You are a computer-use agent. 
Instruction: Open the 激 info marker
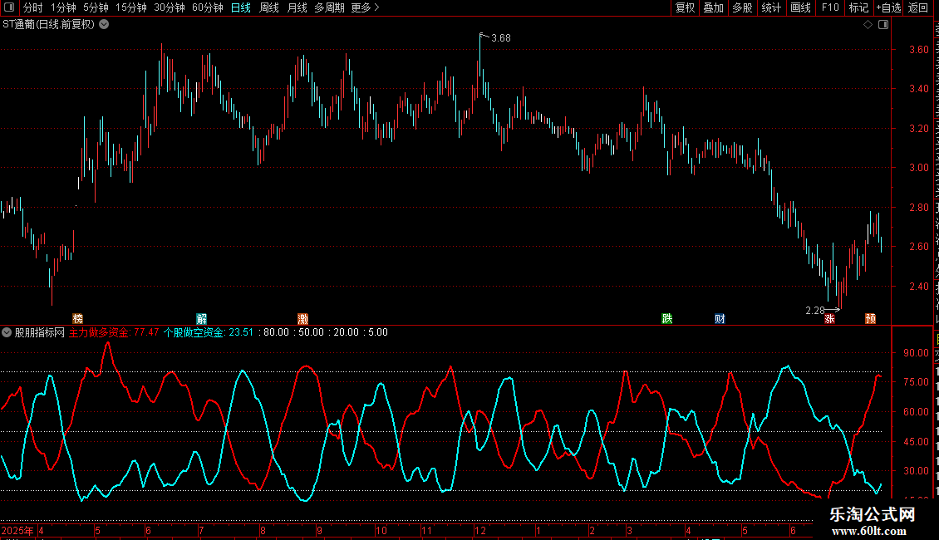tap(303, 318)
